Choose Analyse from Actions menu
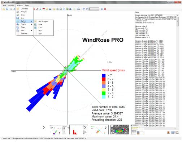Viewport: 183px width, 142px height. tap(25, 12)
